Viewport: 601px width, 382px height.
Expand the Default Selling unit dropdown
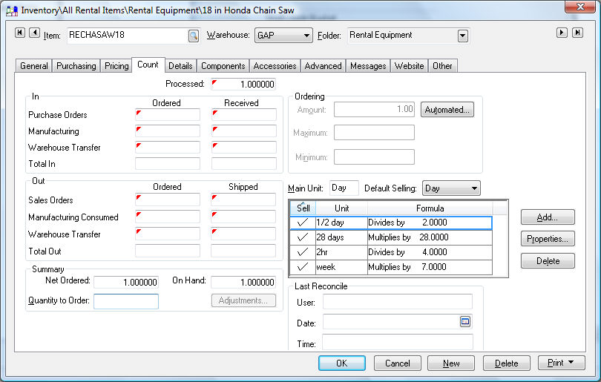click(473, 188)
